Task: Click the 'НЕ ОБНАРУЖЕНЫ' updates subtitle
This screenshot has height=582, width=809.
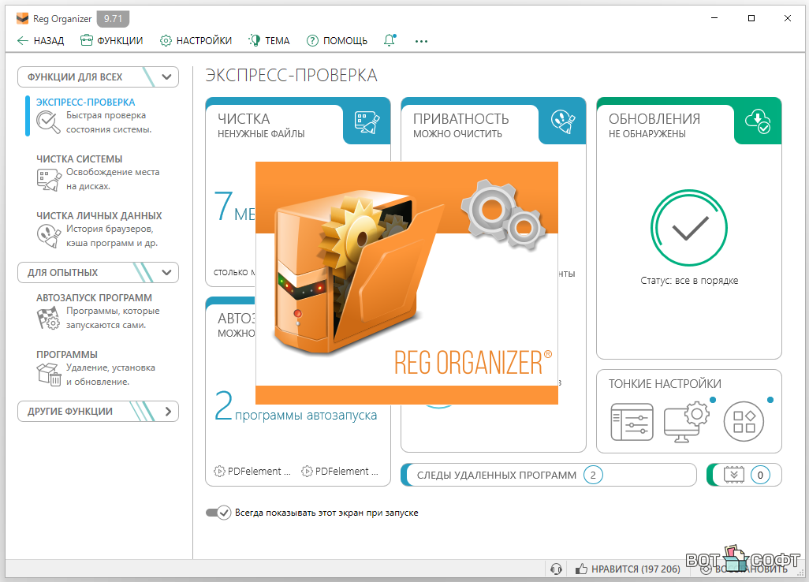Action: (x=647, y=134)
